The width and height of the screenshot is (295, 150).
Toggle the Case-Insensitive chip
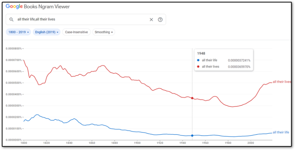click(77, 32)
